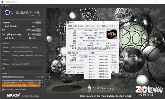This screenshot has height=99, width=165.
Task: Open the File menu
Action: pos(2,6)
